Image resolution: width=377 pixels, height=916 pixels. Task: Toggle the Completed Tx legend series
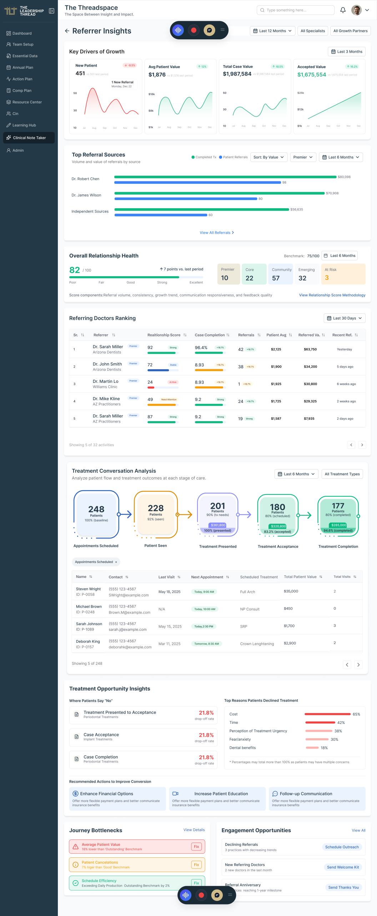click(204, 157)
